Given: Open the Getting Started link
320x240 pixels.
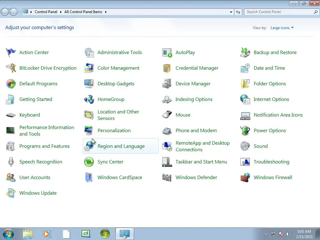Looking at the screenshot, I should point(36,99).
